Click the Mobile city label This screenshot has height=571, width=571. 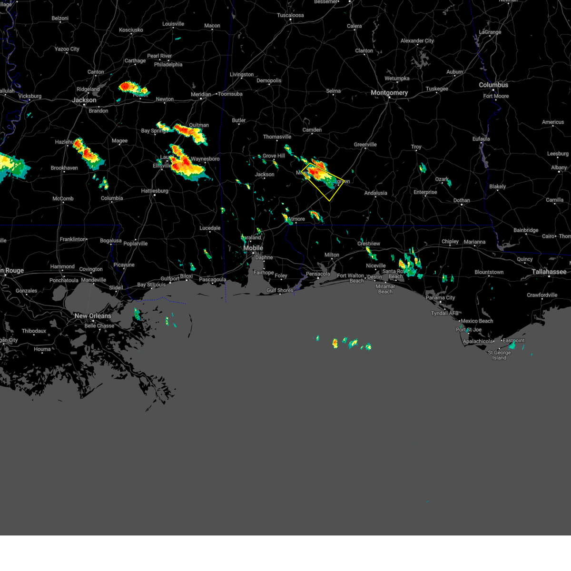pos(253,248)
